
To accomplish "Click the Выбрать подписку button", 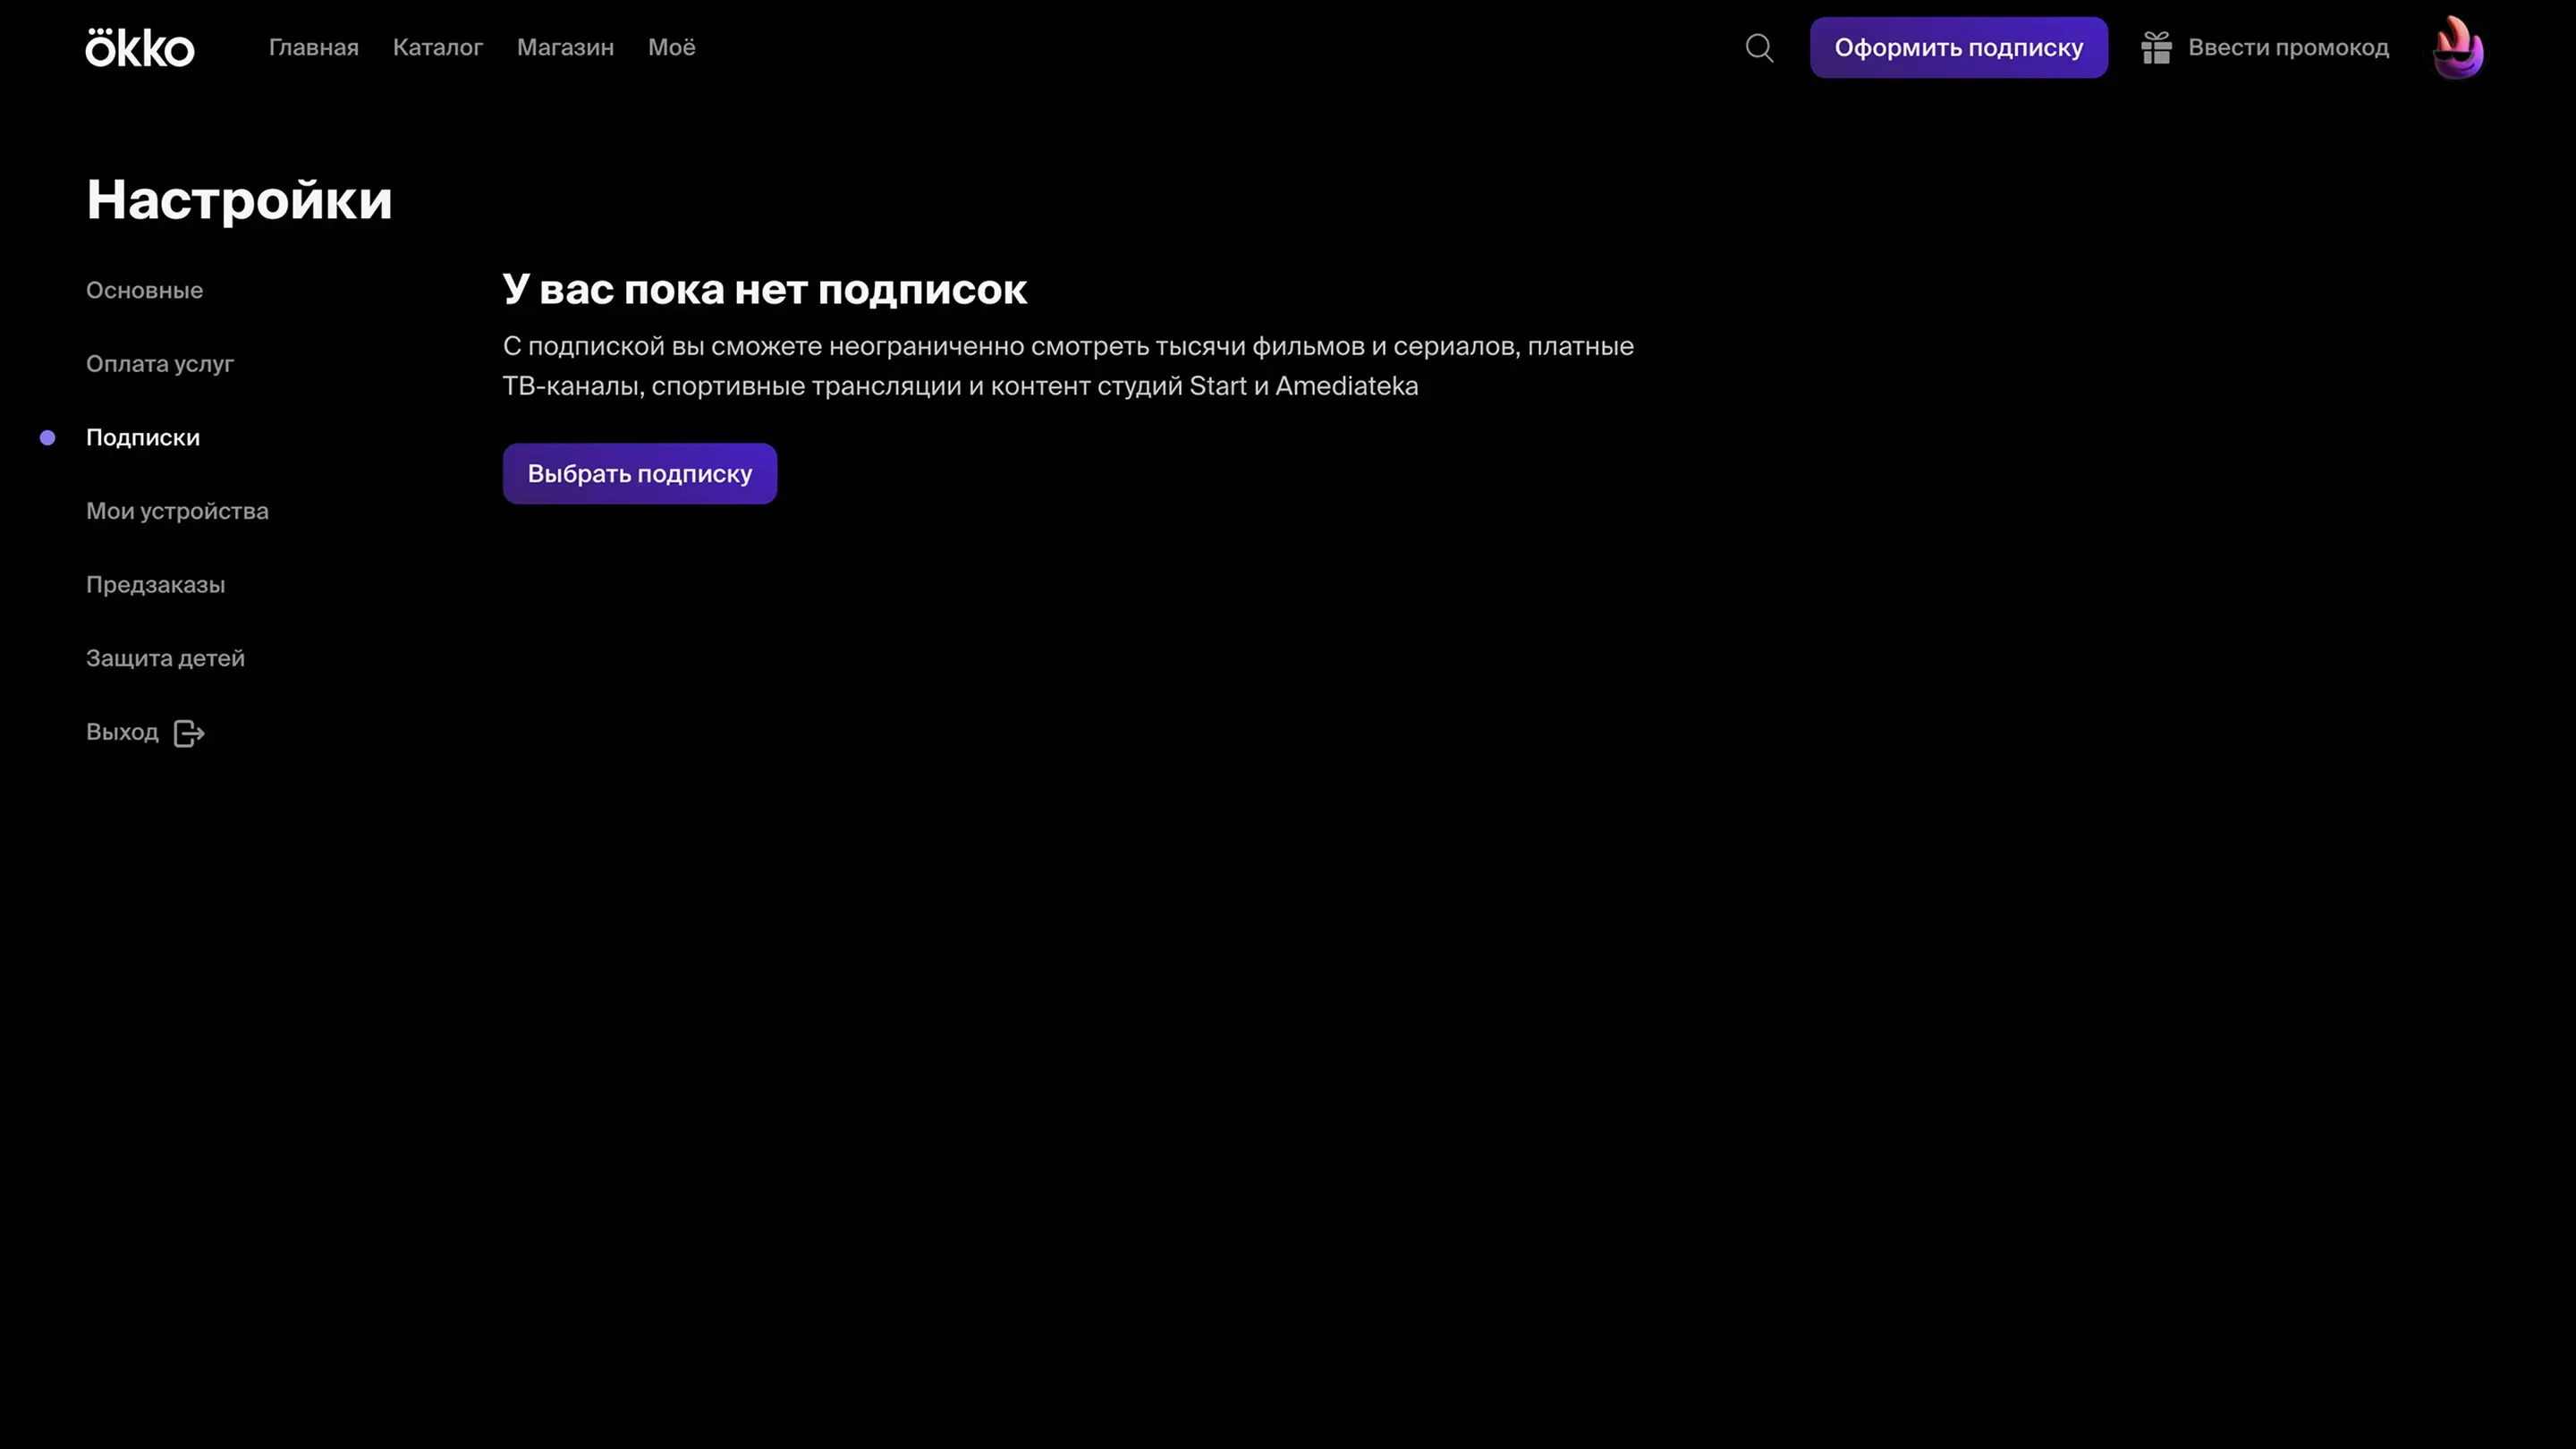I will coord(639,474).
